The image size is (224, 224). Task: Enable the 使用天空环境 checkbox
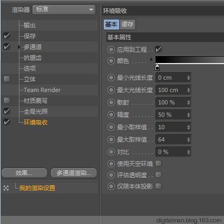(x=158, y=164)
